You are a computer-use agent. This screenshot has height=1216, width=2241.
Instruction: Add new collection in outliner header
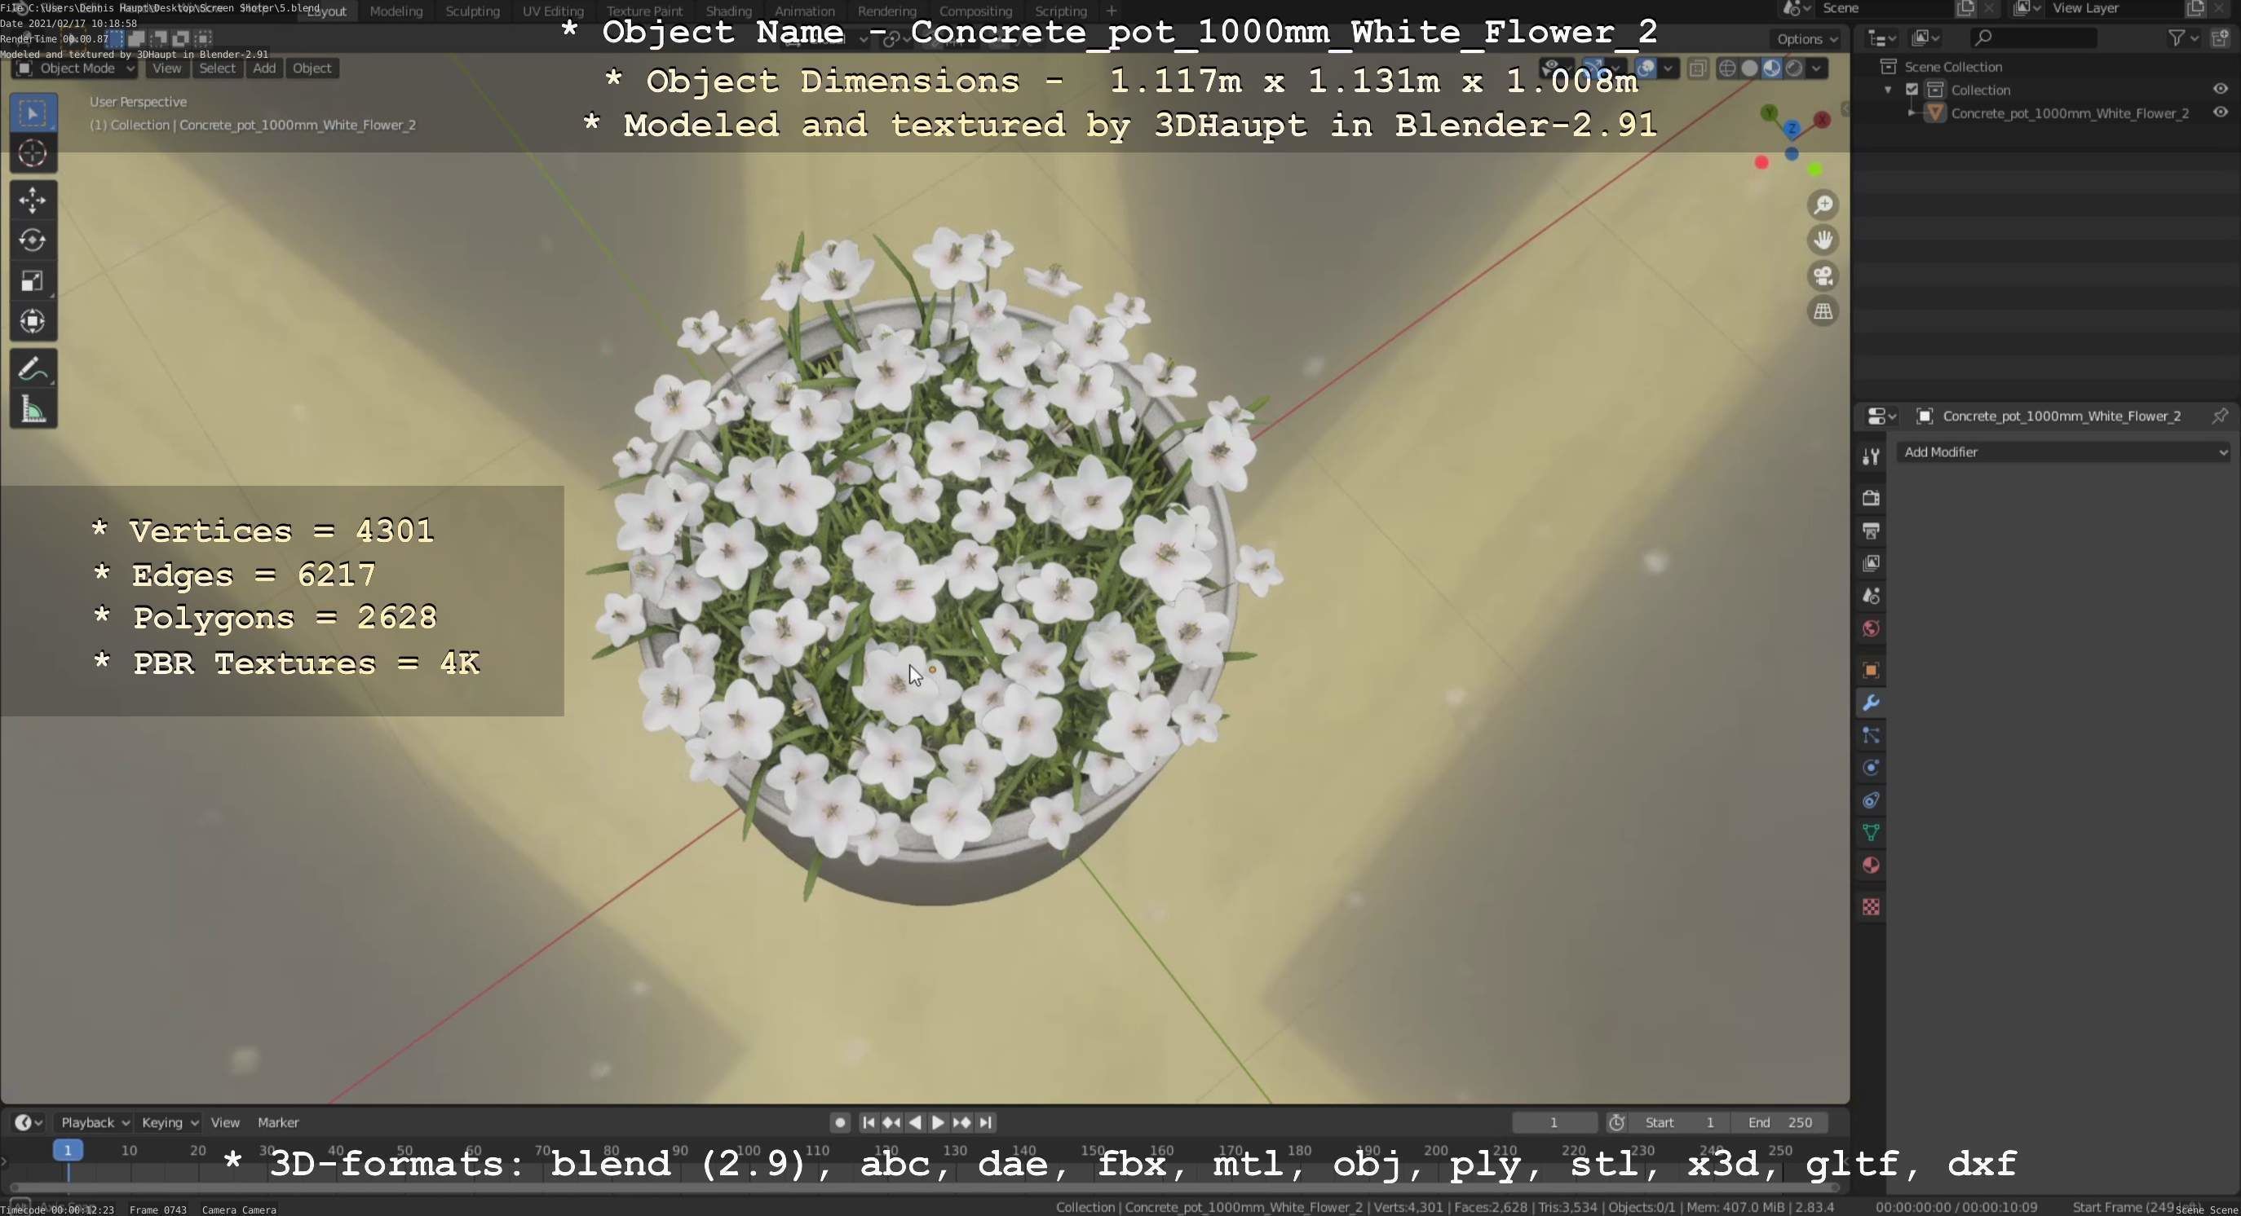(2220, 37)
